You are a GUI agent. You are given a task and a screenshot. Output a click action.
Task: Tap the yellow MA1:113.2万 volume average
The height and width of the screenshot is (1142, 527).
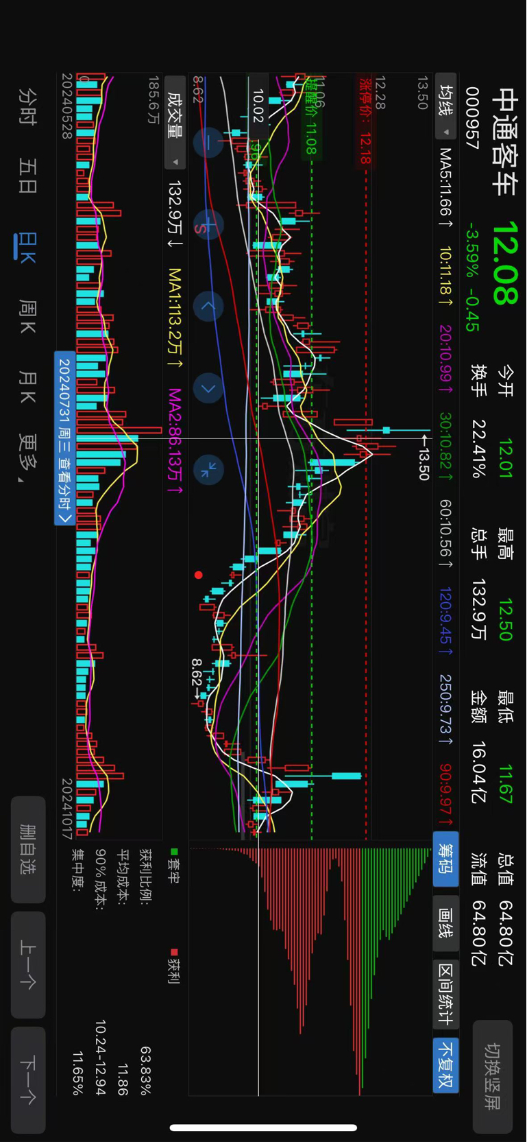pyautogui.click(x=175, y=319)
